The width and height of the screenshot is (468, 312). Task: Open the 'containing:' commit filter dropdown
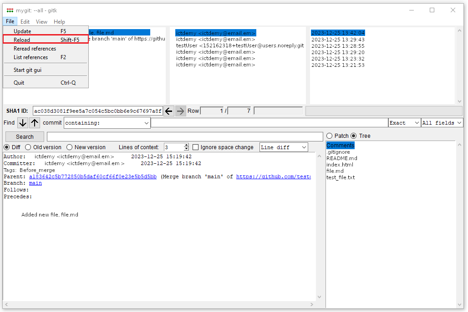(107, 123)
